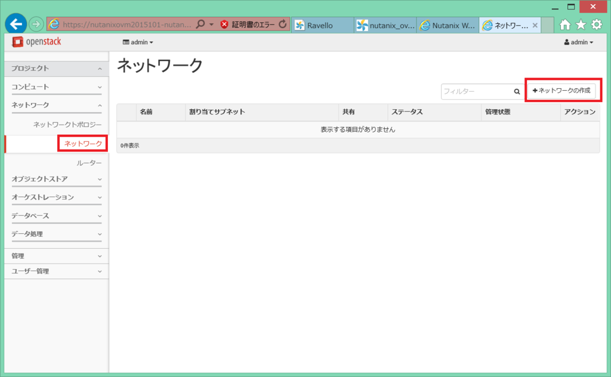The height and width of the screenshot is (377, 611).
Task: Click the browser URL address field
Action: click(126, 24)
